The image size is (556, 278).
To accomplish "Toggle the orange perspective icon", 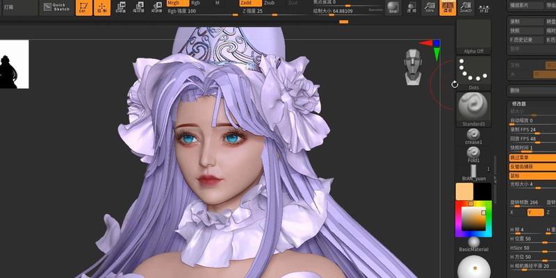I will point(448,8).
